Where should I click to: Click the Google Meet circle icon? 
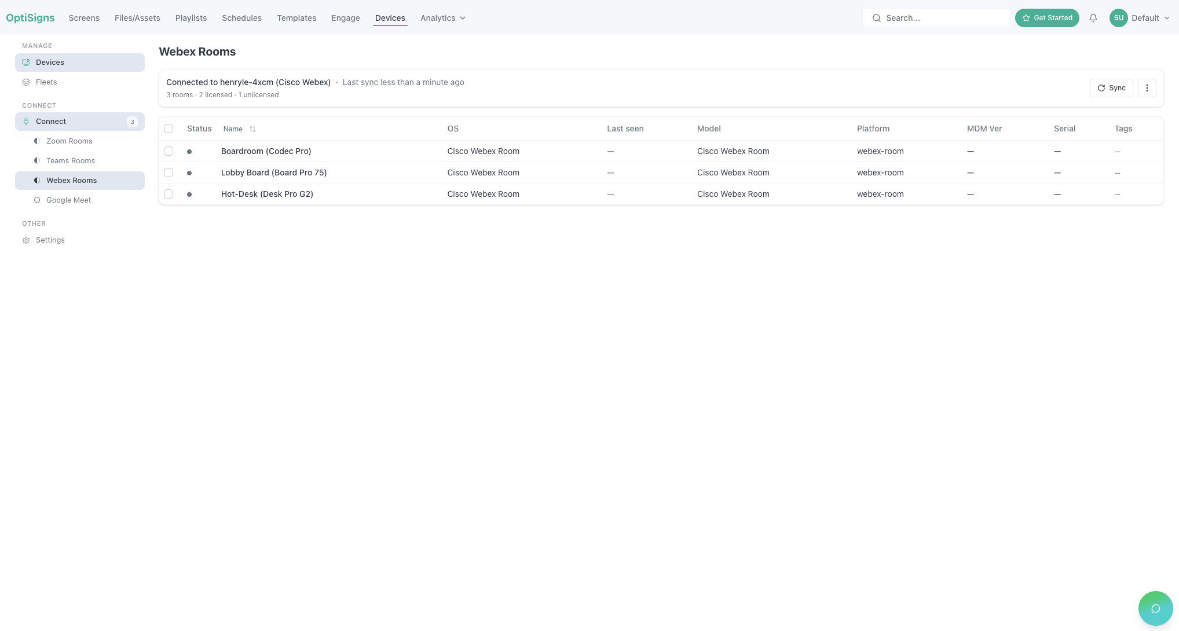(x=37, y=200)
